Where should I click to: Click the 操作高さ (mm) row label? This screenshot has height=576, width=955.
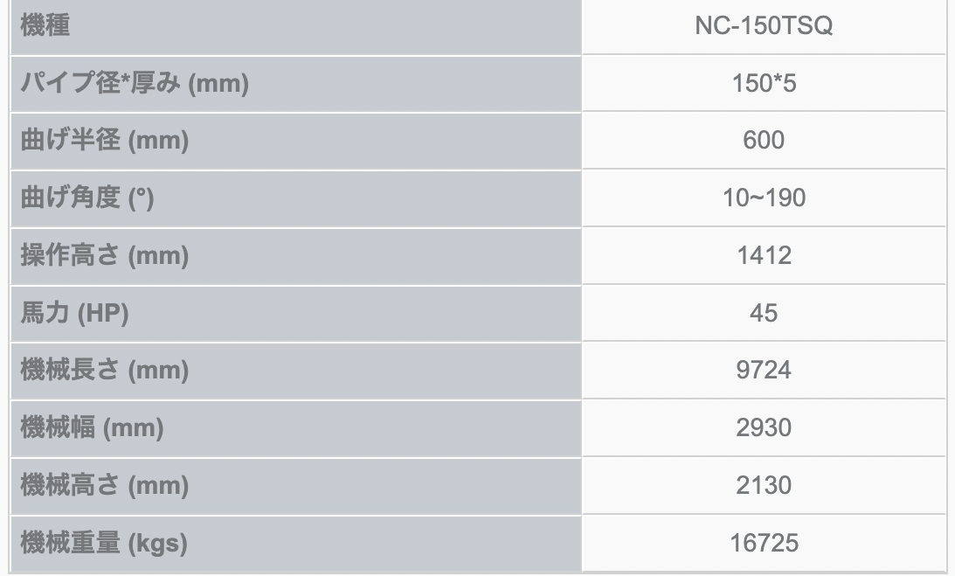(x=105, y=256)
